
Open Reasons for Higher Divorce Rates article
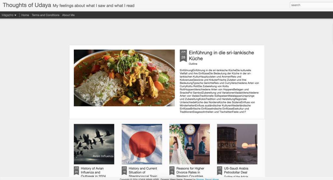[190, 172]
